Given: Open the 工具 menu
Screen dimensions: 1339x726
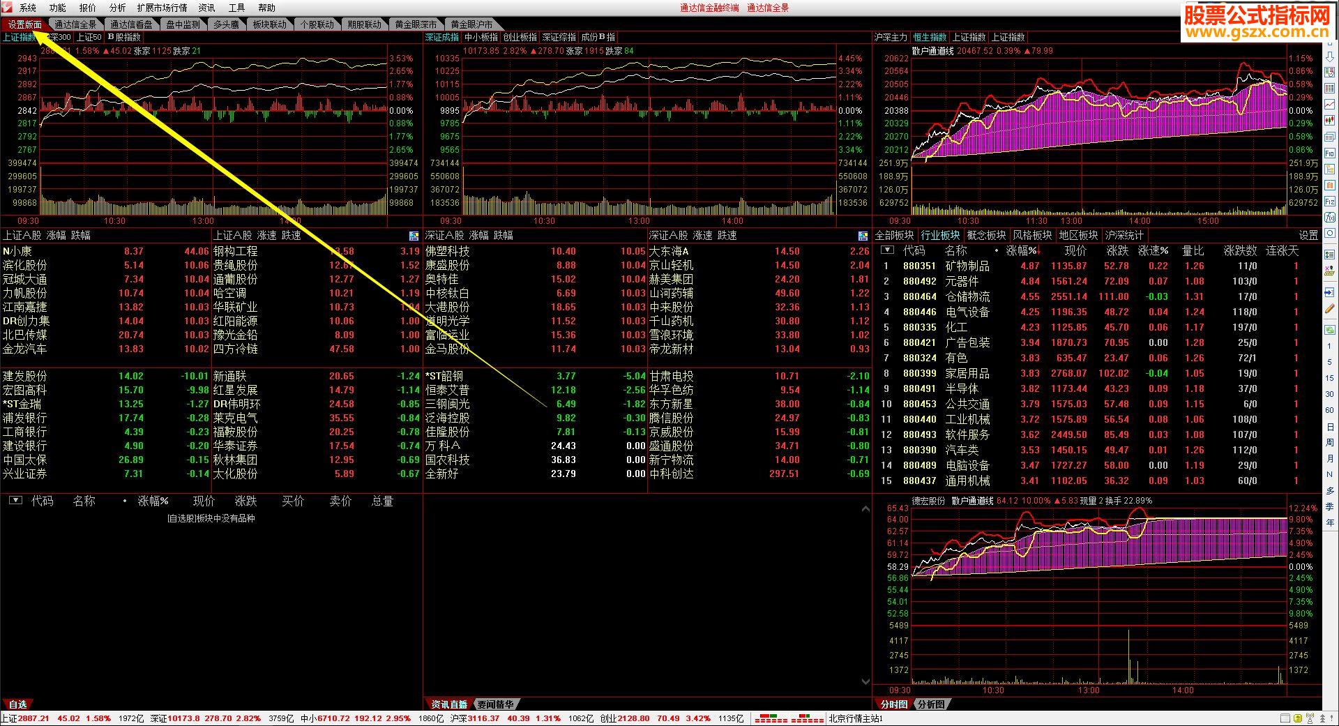Looking at the screenshot, I should click(x=237, y=8).
